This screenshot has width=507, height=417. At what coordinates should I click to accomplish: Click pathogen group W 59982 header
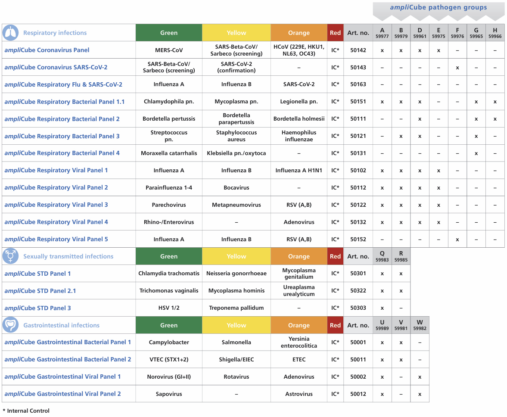tap(420, 325)
